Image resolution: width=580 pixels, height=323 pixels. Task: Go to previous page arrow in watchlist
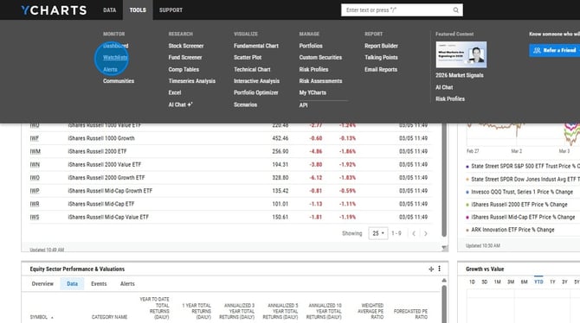pyautogui.click(x=414, y=233)
